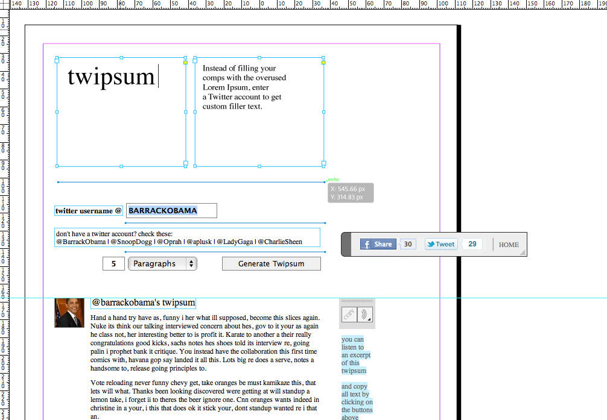
Task: Click the 'Instead of filling your' description text
Action: (244, 87)
